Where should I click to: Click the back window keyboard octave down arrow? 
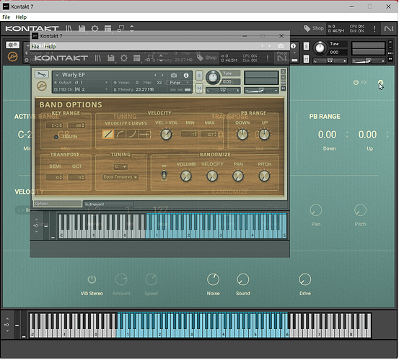(x=7, y=330)
